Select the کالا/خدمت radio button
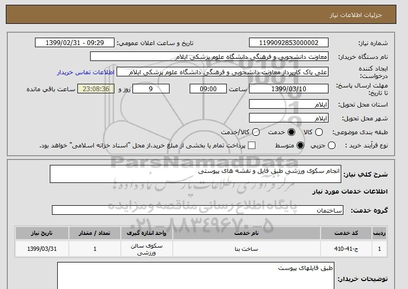Screen dimensions: 408x289 (x=256, y=132)
